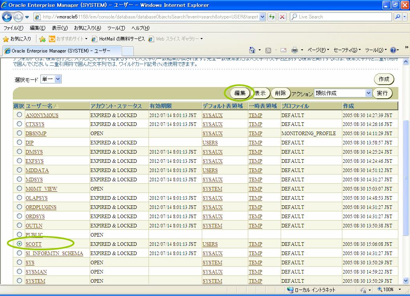Select the SYS user radio button
The image size is (410, 296).
[19, 262]
